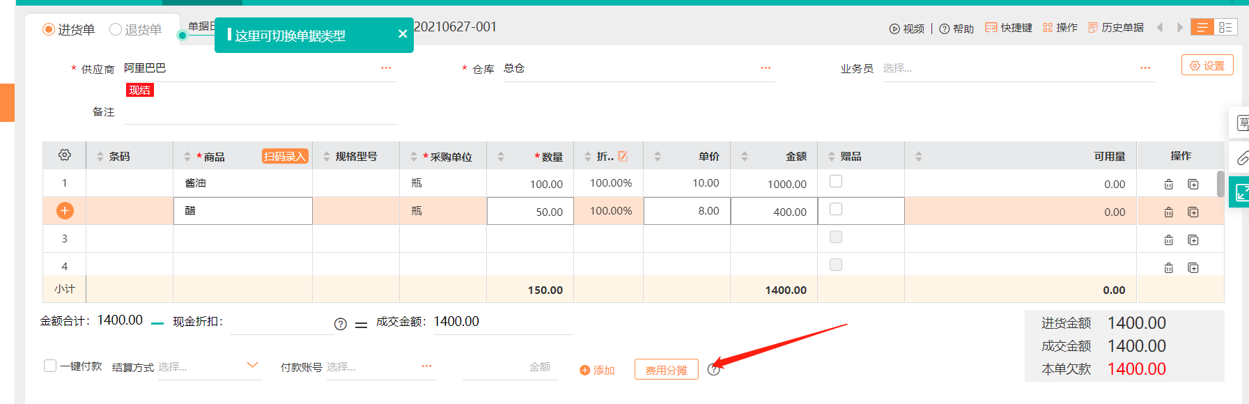1249x404 pixels.
Task: Close the 这里可切换单据类型 tooltip
Action: tap(403, 34)
